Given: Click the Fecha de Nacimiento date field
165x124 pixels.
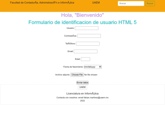Looking at the screenshot, I should coord(93,67).
